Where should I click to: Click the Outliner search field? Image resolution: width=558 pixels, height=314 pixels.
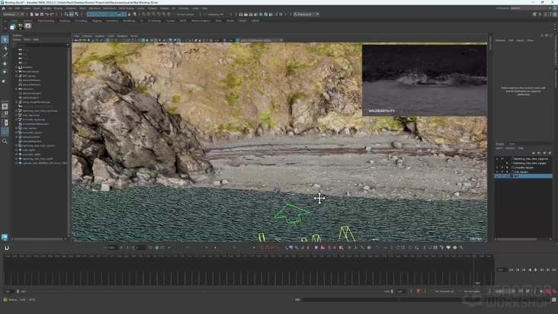(41, 45)
